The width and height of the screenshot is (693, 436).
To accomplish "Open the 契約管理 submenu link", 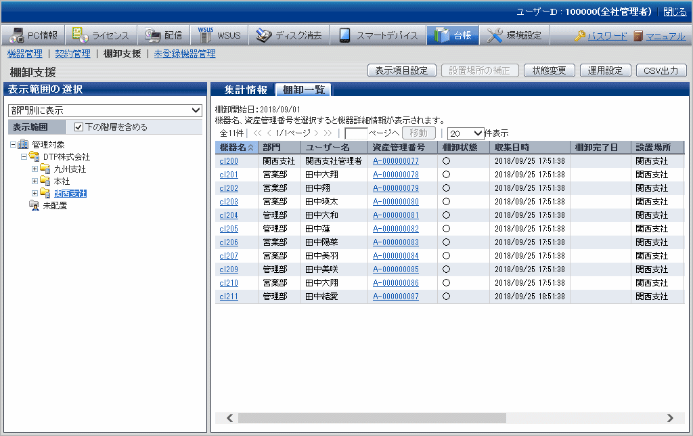I will click(x=72, y=53).
